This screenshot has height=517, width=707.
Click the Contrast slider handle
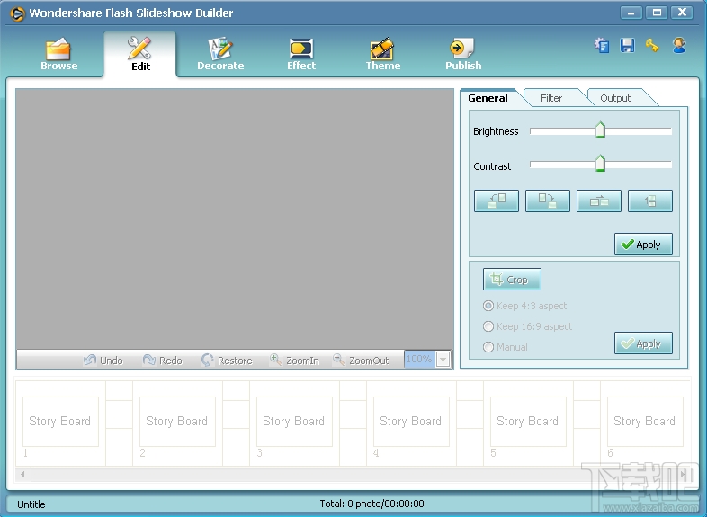pos(600,164)
